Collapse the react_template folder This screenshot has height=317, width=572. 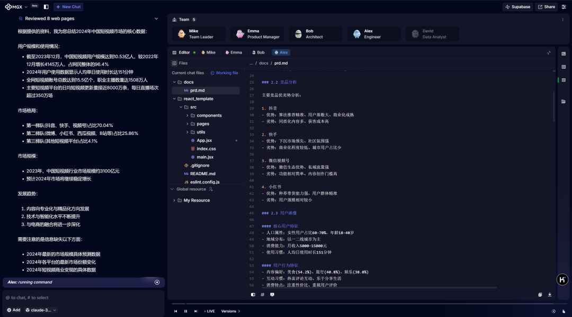tap(174, 99)
